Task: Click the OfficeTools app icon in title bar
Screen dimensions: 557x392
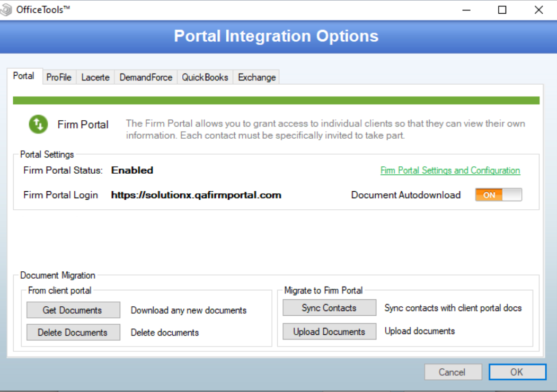Action: coord(6,10)
